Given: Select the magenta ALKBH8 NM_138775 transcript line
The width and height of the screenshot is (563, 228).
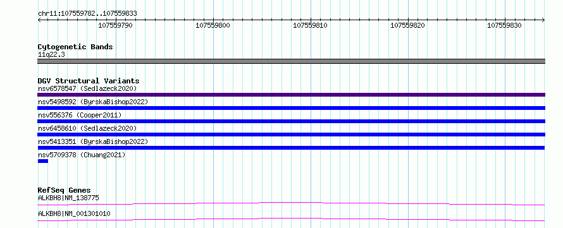Looking at the screenshot, I should coord(291,203).
